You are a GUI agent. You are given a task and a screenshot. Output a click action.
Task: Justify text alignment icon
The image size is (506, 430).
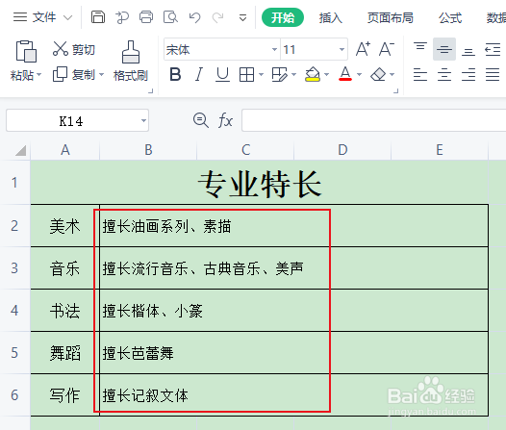(x=493, y=74)
